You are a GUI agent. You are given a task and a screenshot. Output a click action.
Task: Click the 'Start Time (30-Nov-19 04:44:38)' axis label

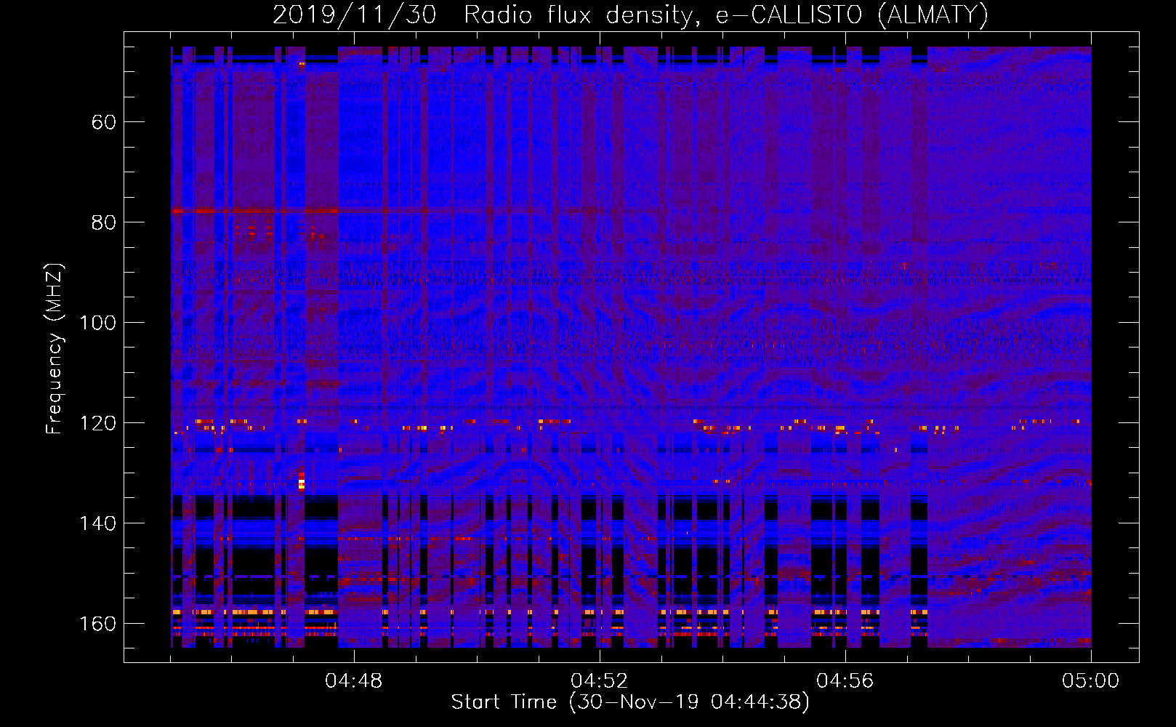click(x=630, y=702)
